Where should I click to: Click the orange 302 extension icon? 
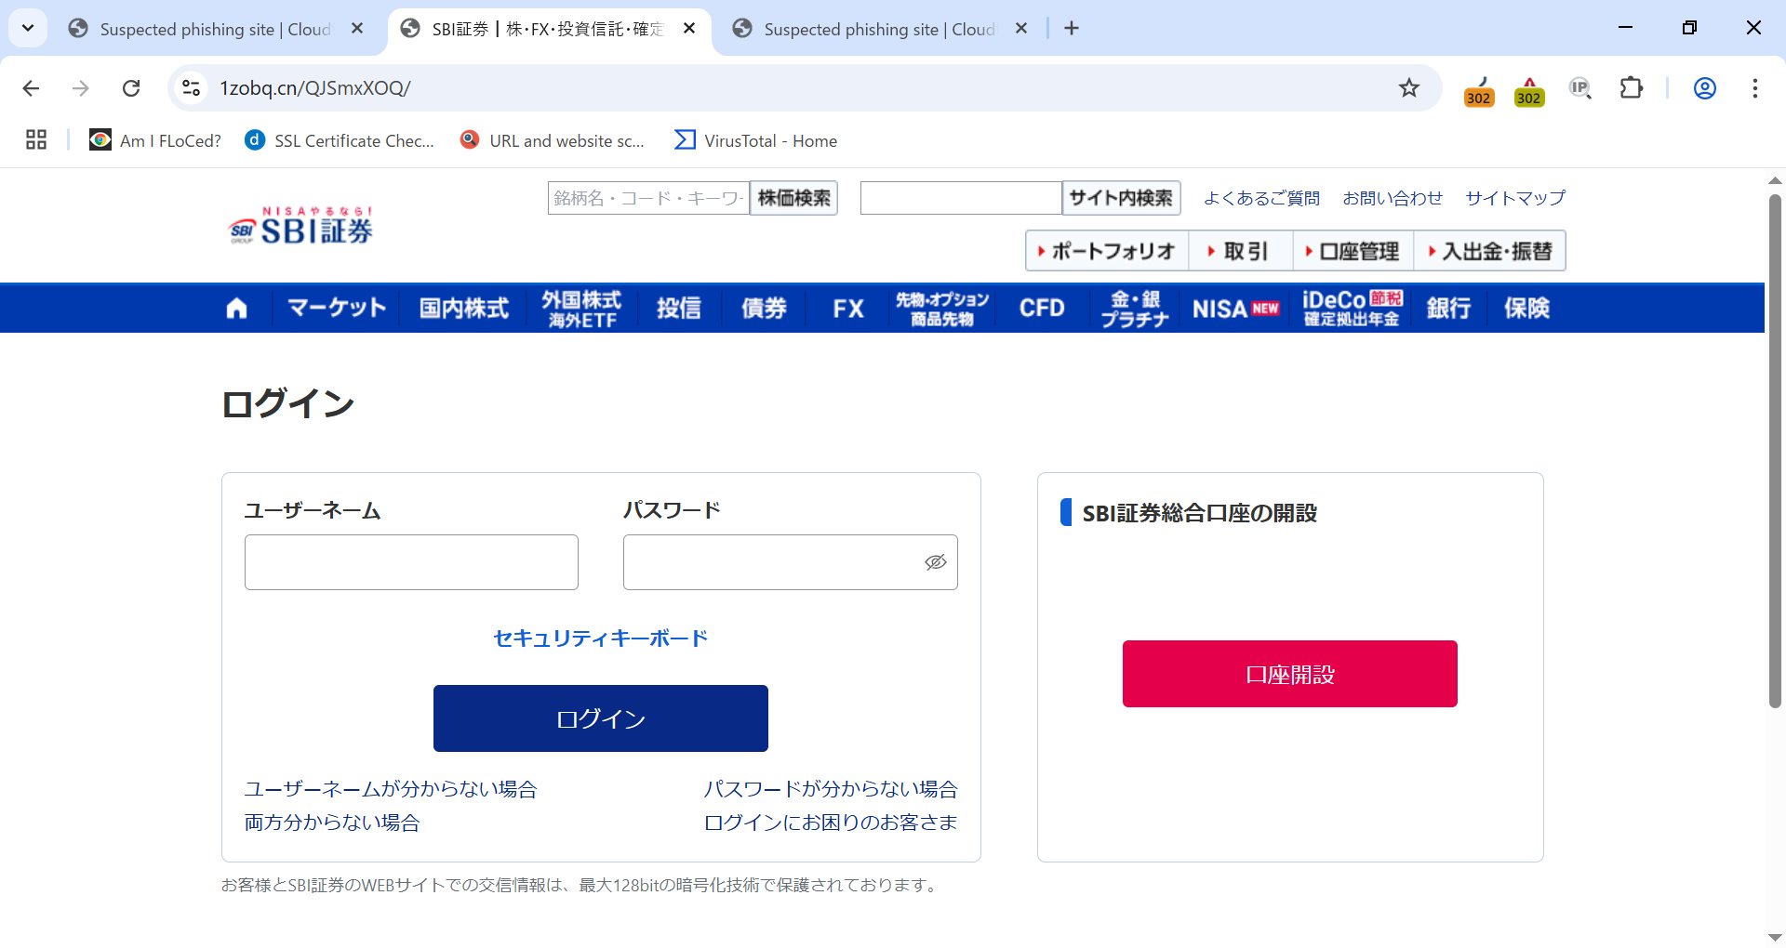point(1479,91)
